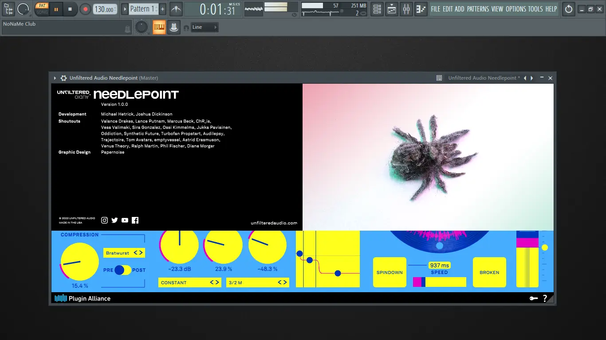Toggle the PRE/POST compression switch
This screenshot has height=340, width=606.
[122, 270]
